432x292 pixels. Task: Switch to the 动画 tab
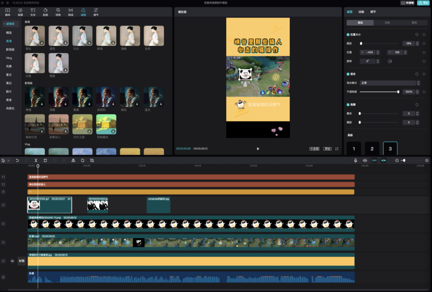[x=361, y=12]
